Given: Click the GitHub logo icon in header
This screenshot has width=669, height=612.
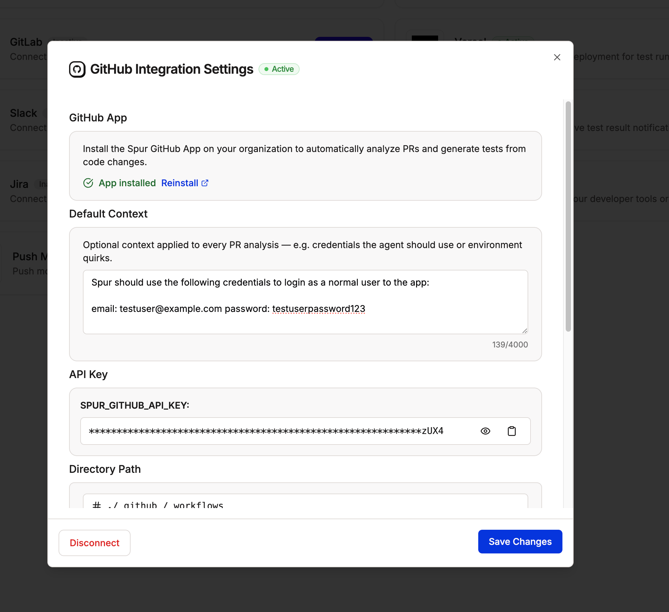Looking at the screenshot, I should pos(77,69).
